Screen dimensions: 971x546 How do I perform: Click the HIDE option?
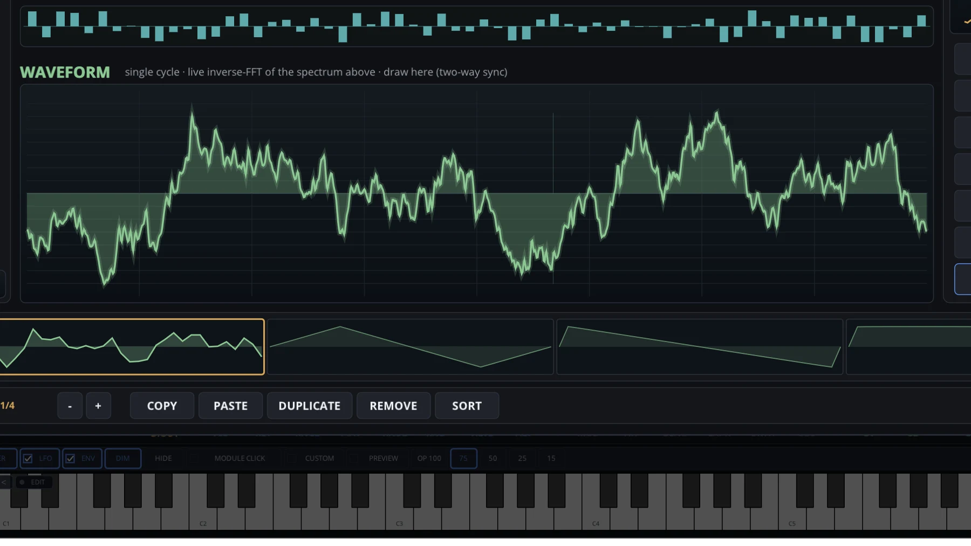(163, 459)
